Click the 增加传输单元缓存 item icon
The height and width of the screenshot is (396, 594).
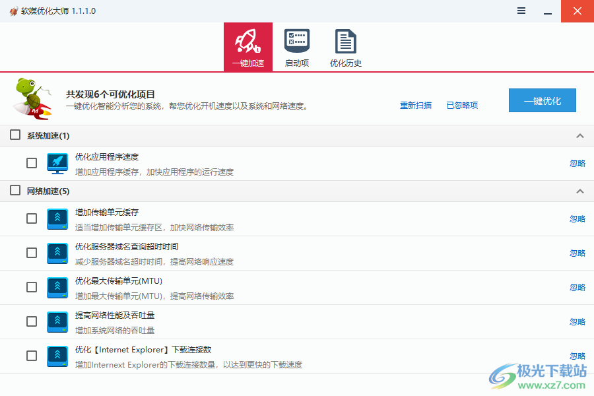pos(57,218)
